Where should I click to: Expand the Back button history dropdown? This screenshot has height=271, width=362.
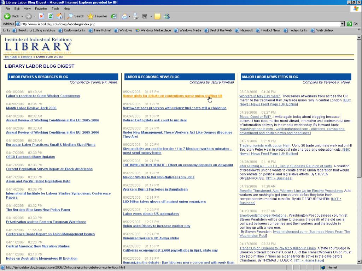click(x=22, y=16)
